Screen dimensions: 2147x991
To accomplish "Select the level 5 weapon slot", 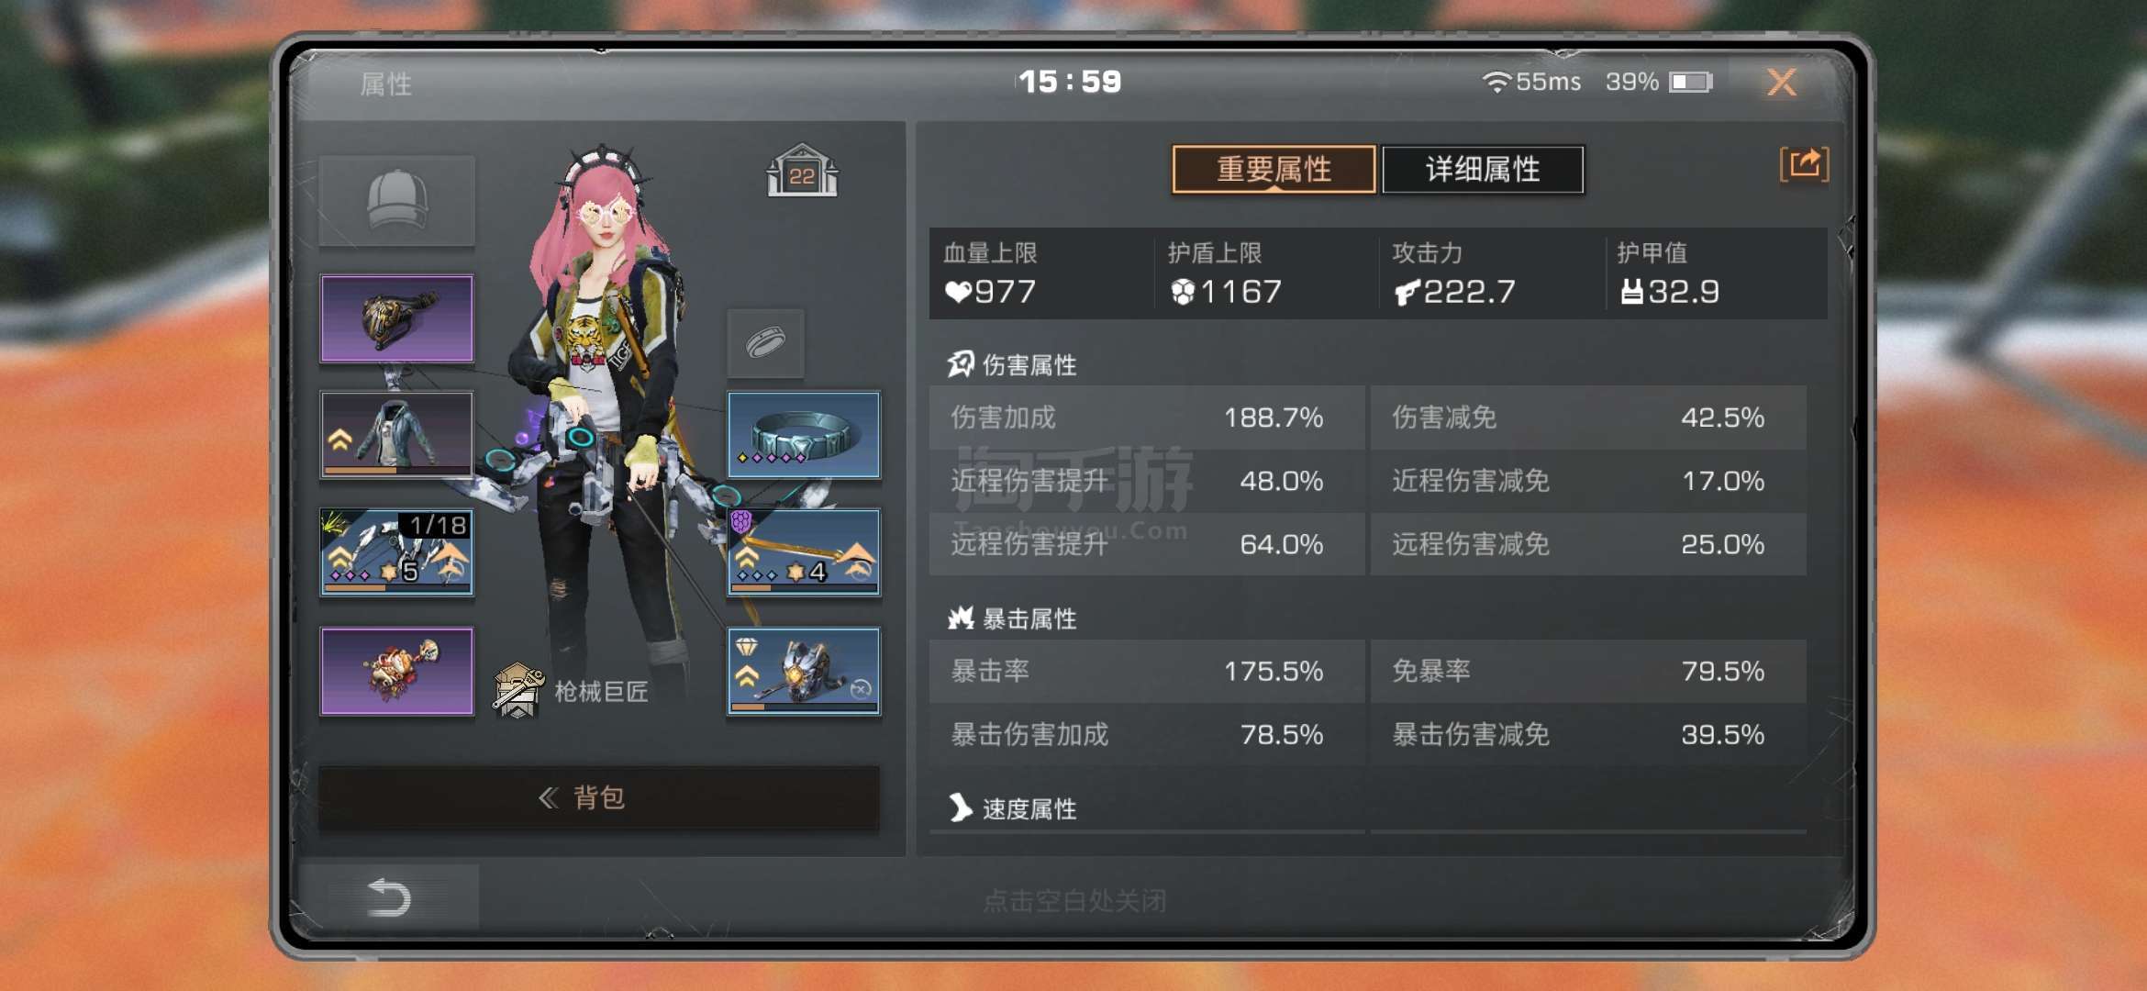I will 396,552.
